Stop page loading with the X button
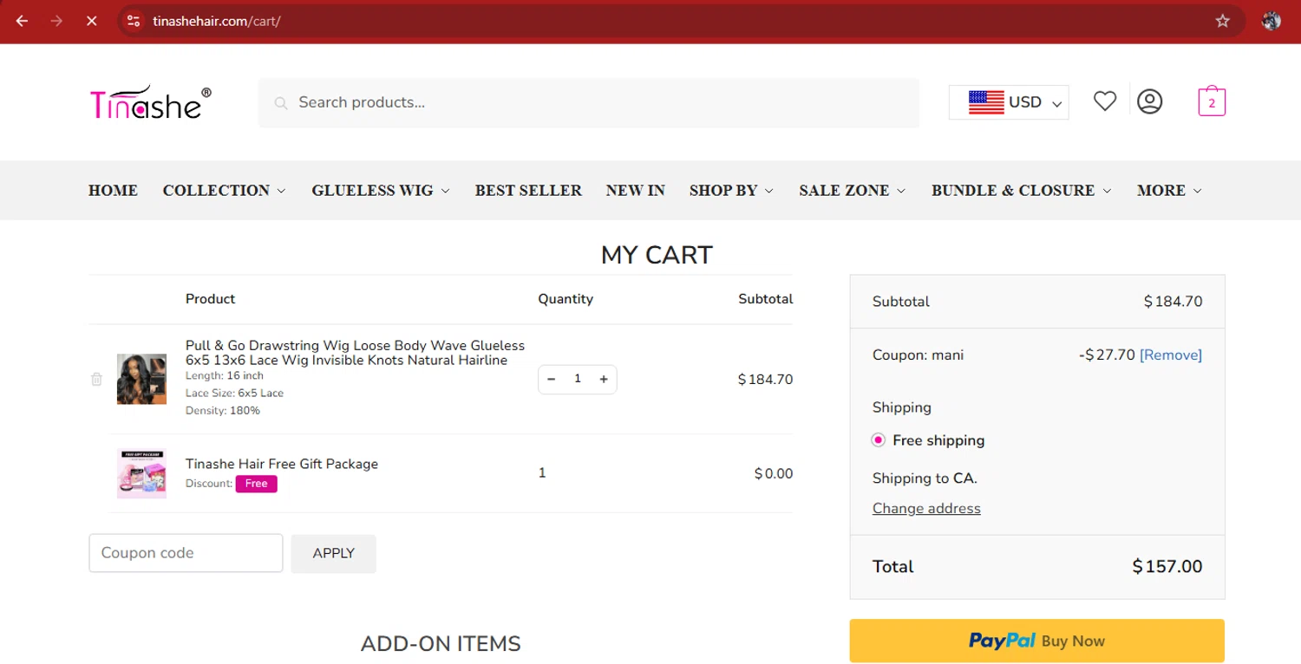The width and height of the screenshot is (1301, 664). pos(92,21)
